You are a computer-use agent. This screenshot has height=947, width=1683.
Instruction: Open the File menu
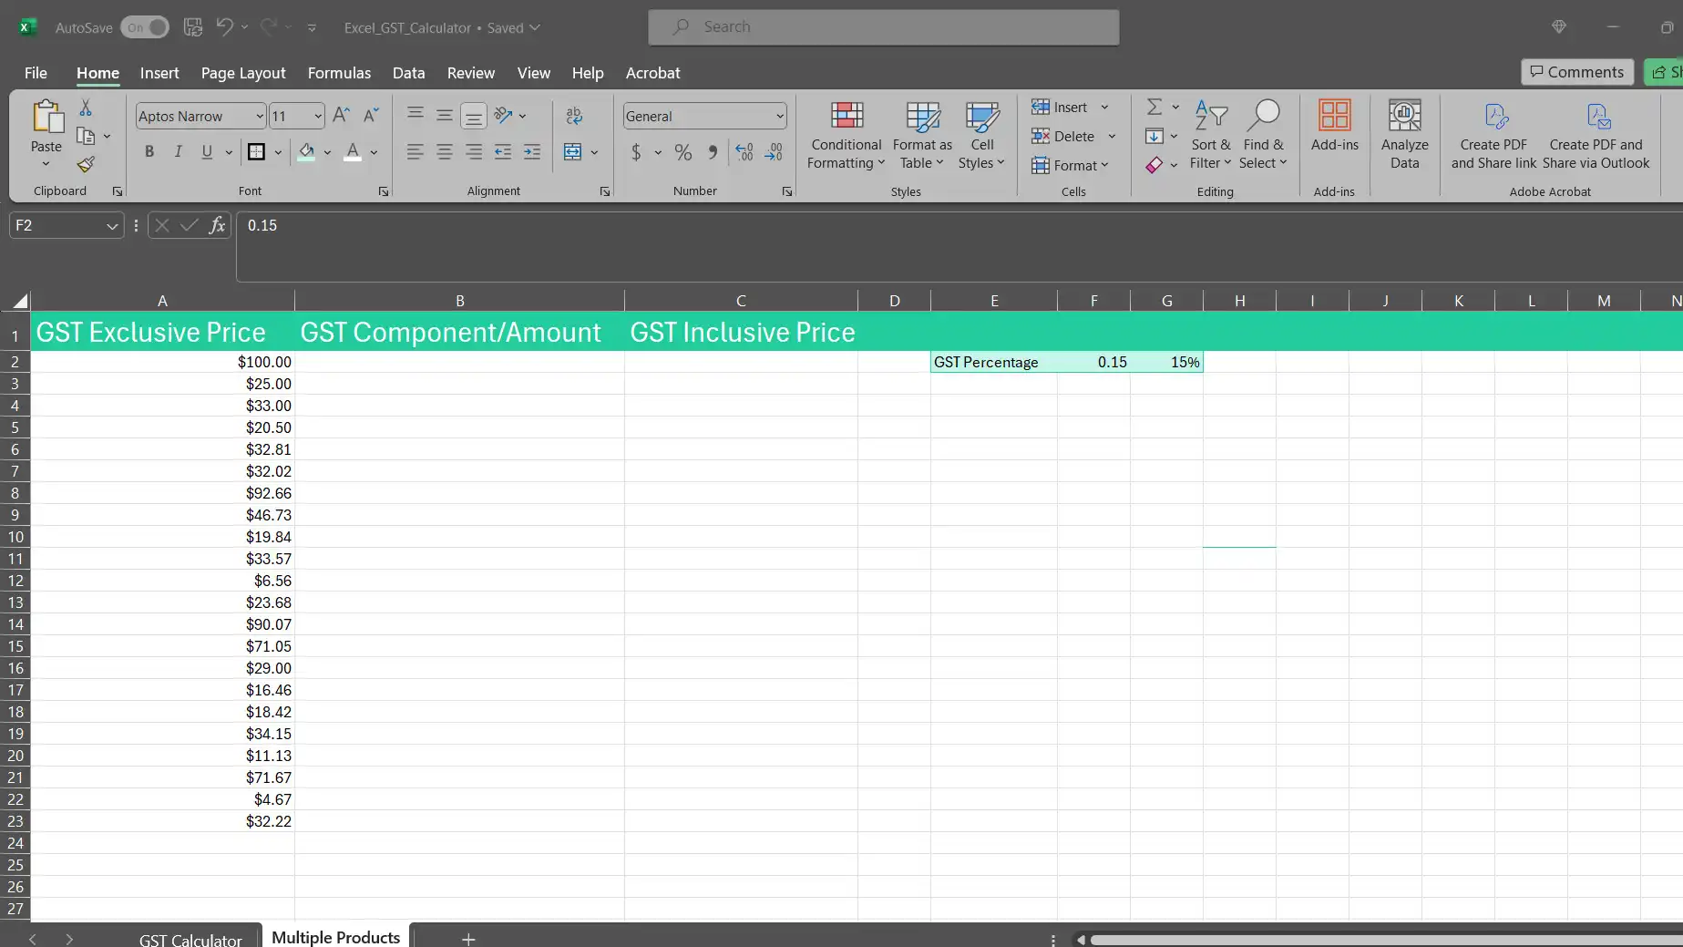coord(36,73)
